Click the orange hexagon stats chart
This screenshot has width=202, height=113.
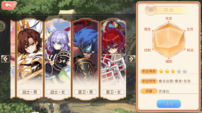[x=169, y=40]
